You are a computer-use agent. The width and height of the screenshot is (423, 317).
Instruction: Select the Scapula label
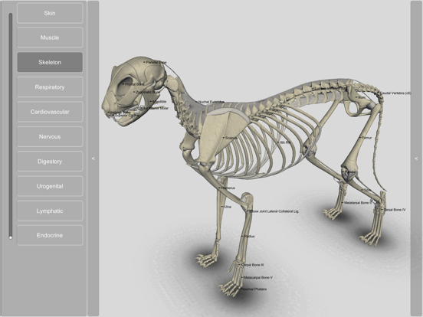pos(231,138)
